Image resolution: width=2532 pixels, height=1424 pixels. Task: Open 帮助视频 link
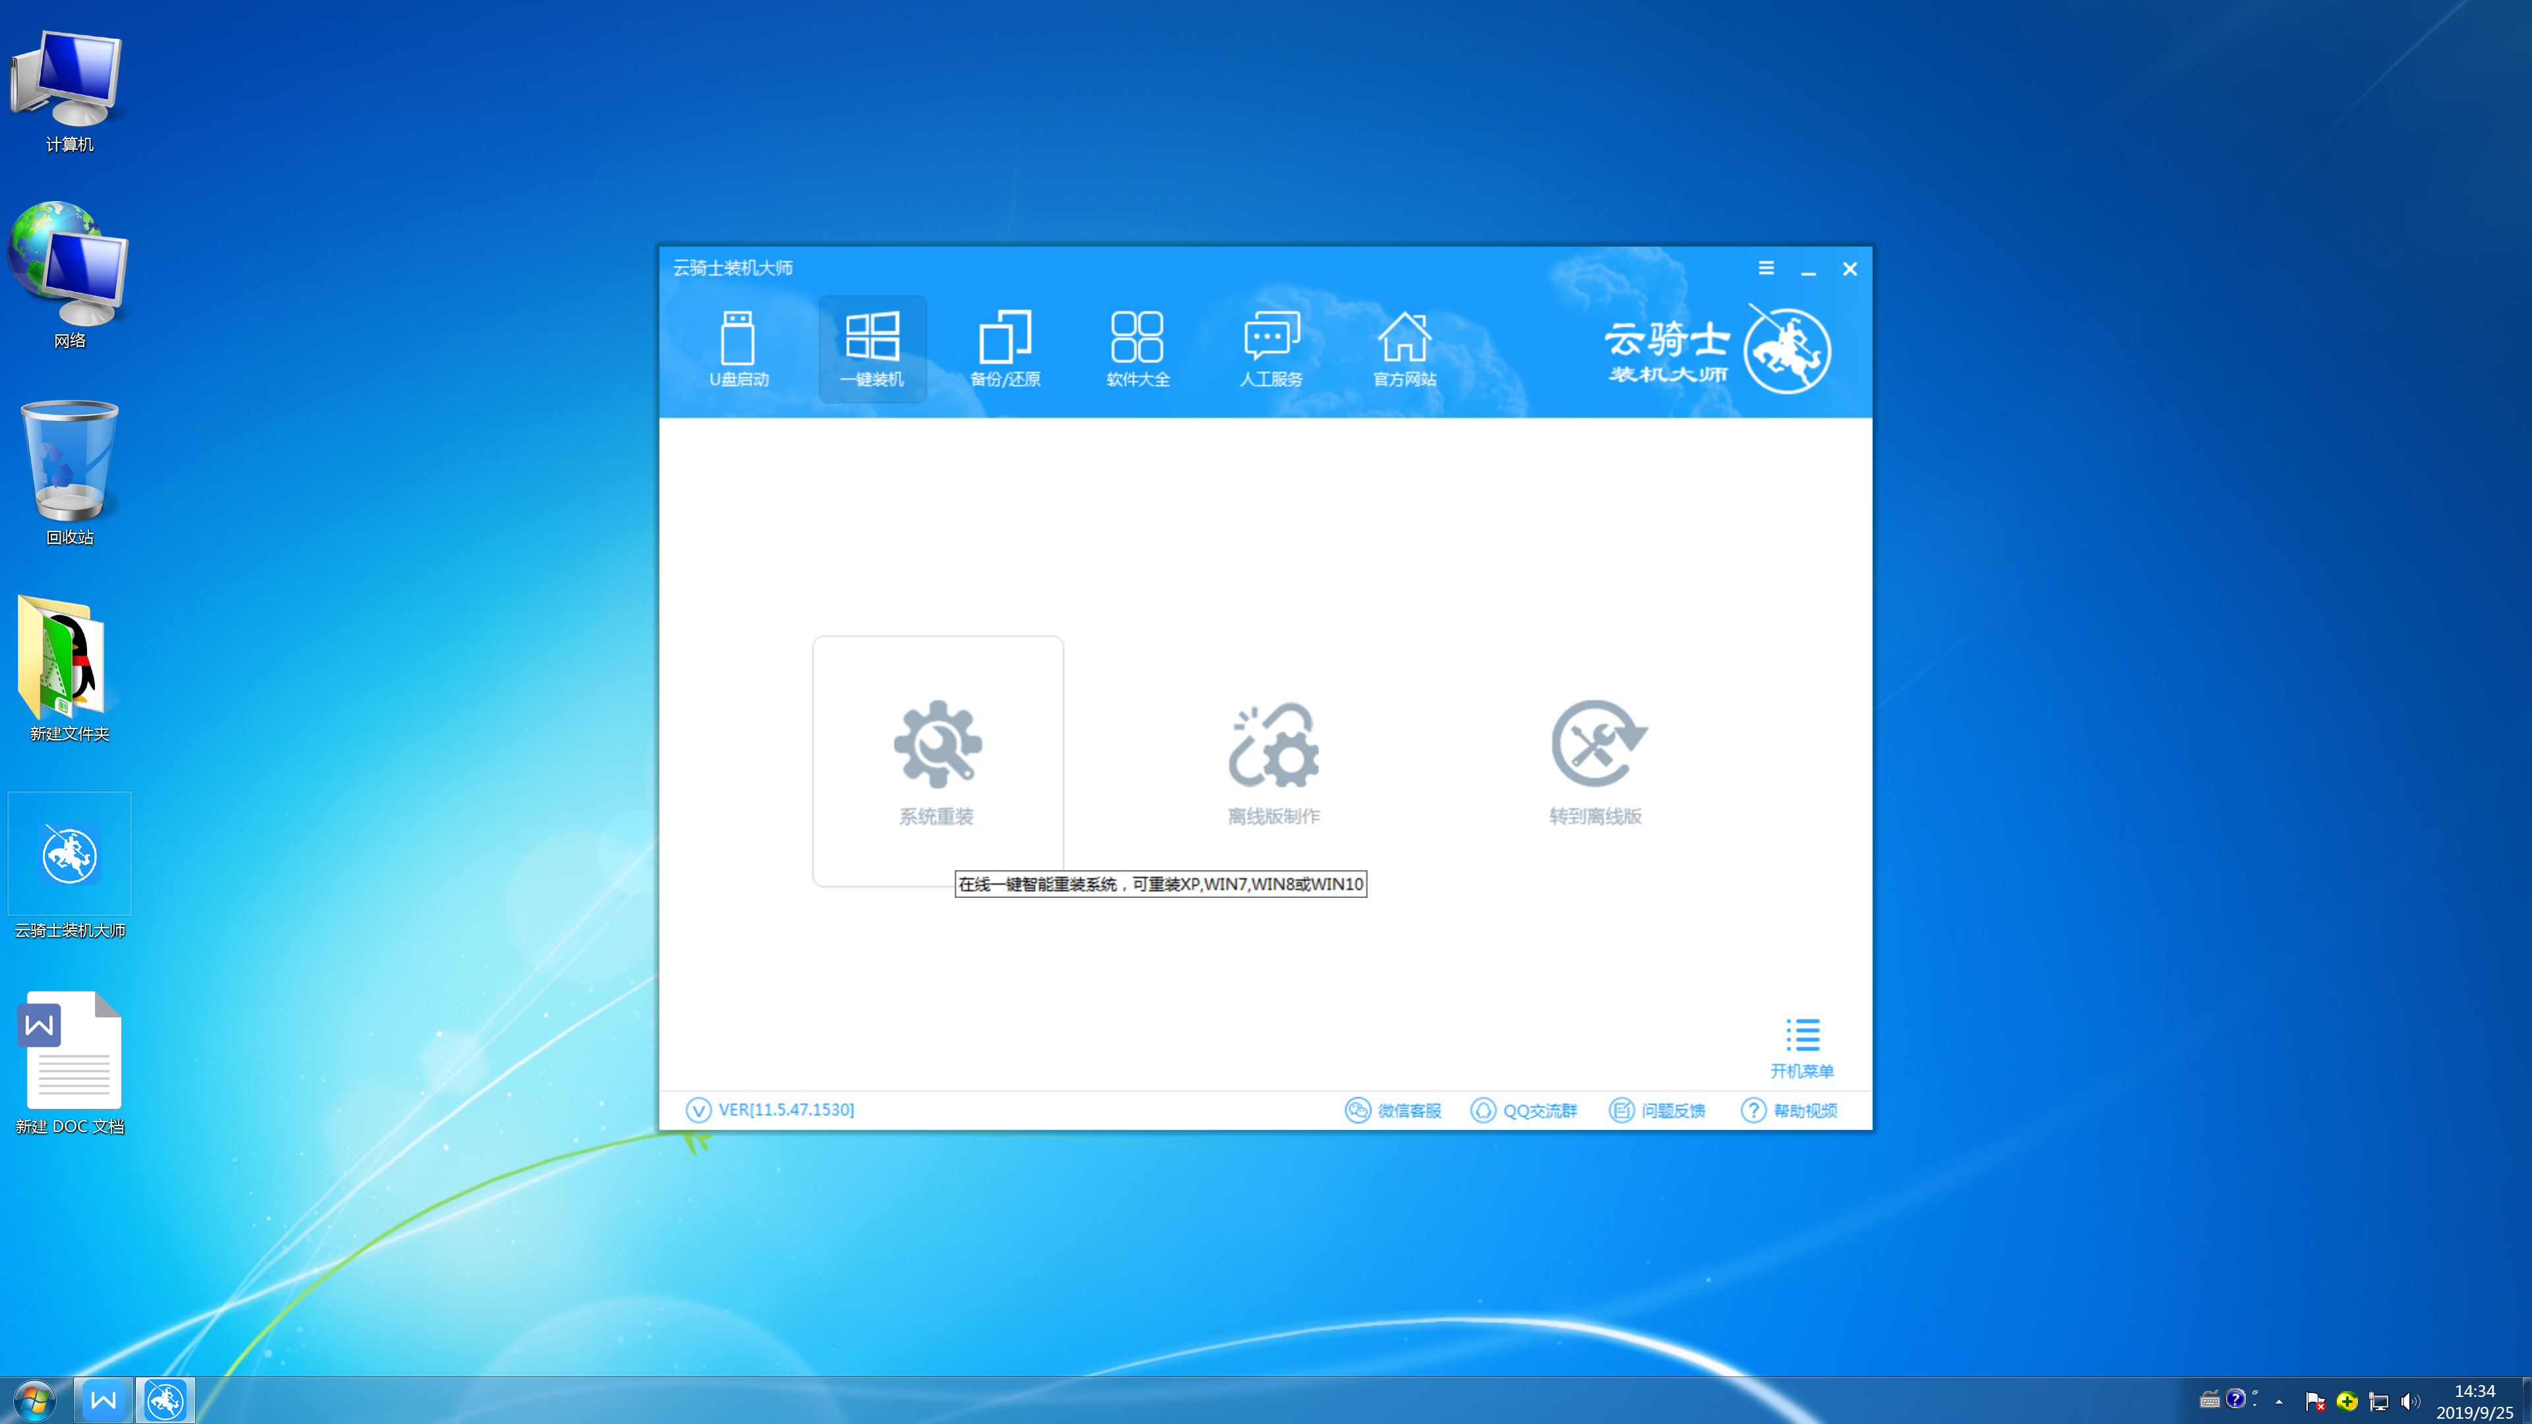pos(1790,1110)
